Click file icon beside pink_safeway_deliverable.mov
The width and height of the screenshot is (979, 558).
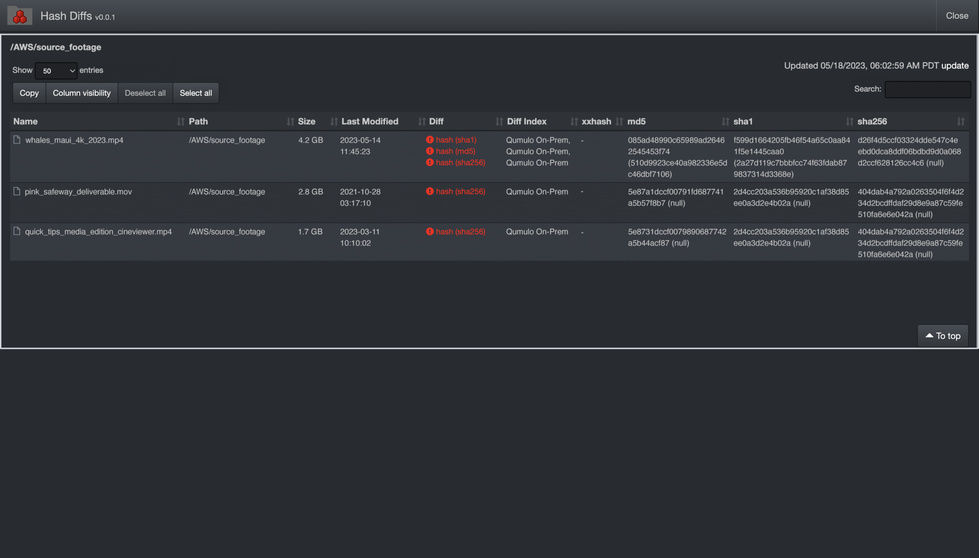17,191
